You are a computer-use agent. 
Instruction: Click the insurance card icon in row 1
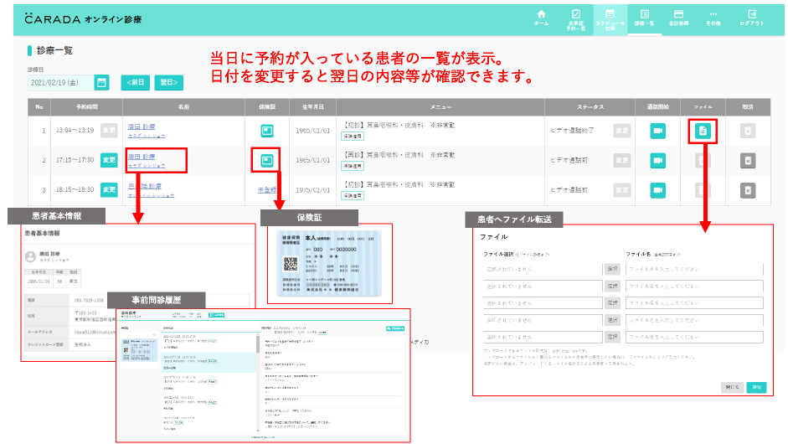point(266,131)
